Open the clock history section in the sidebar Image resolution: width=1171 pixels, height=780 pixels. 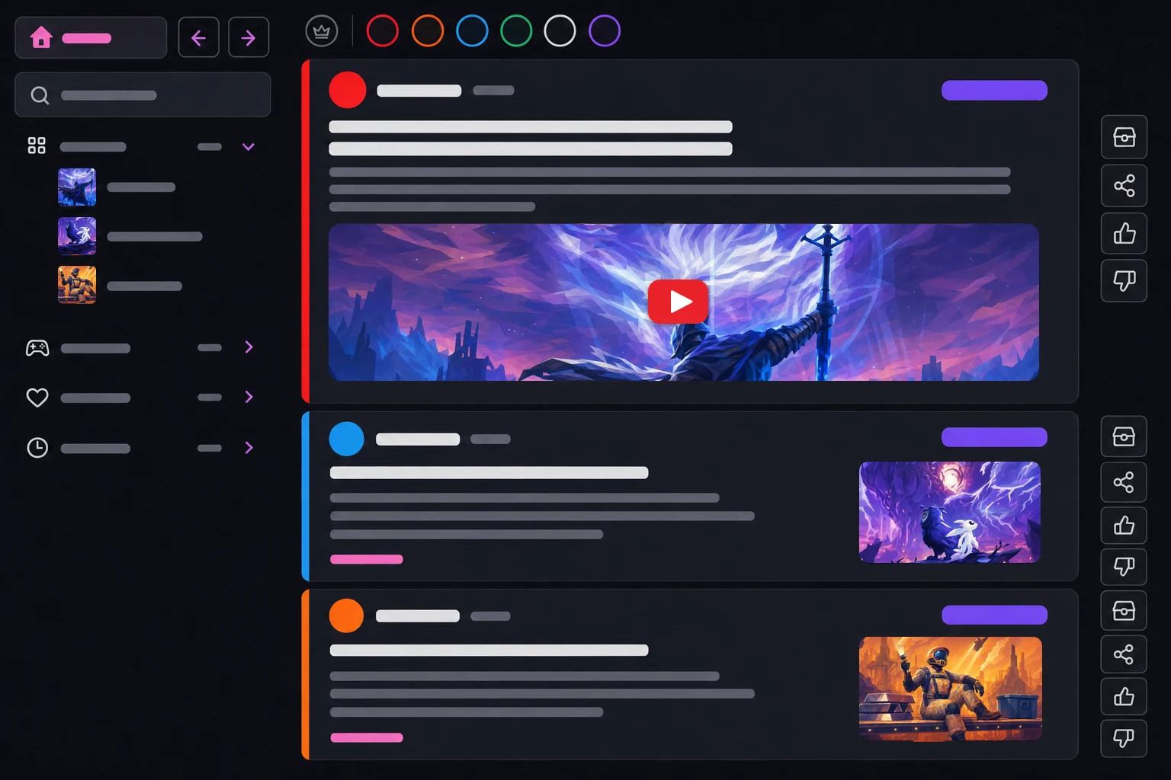point(141,448)
